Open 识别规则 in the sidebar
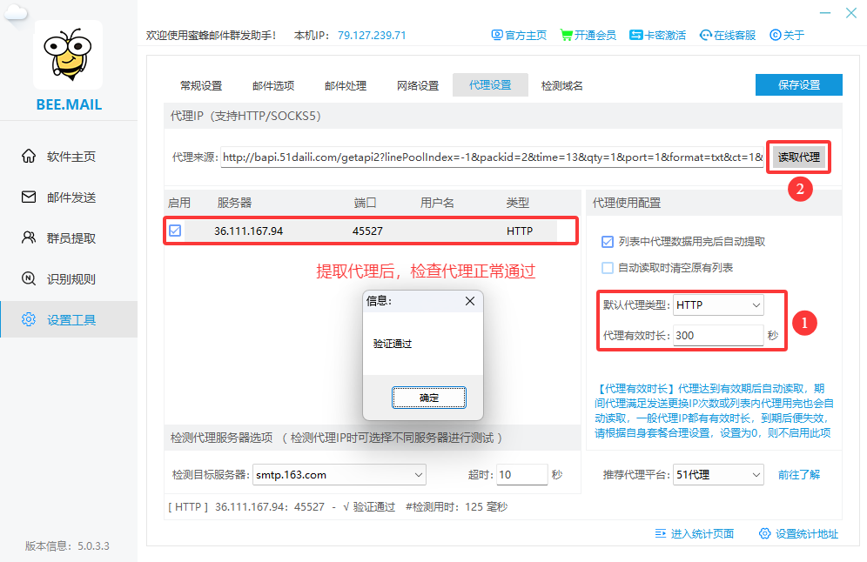Viewport: 867px width, 562px height. [x=69, y=279]
